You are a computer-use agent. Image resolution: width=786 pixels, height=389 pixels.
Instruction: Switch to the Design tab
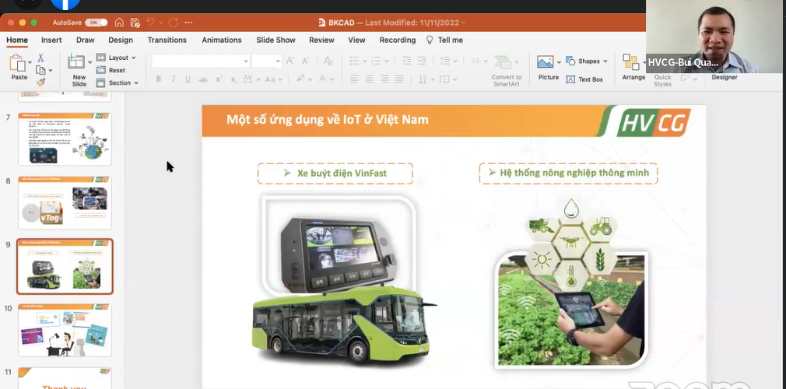pos(121,40)
